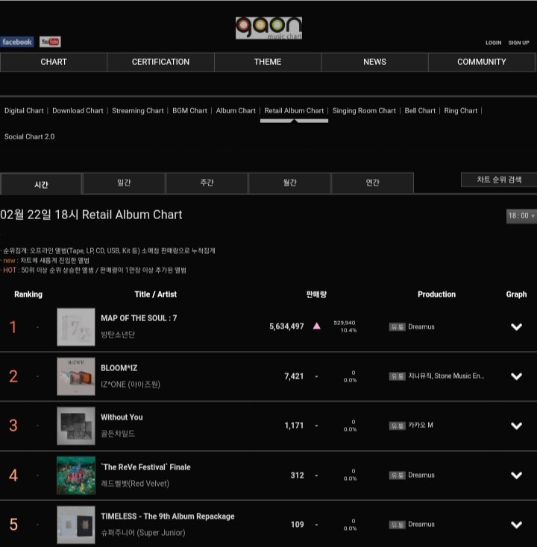Image resolution: width=537 pixels, height=547 pixels.
Task: Click the title Without You
Action: [122, 417]
